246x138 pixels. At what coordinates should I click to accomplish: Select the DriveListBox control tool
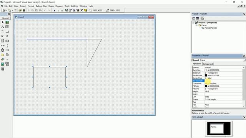tap(7, 50)
